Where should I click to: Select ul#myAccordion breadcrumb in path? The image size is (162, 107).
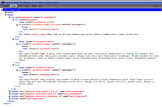[33, 3]
